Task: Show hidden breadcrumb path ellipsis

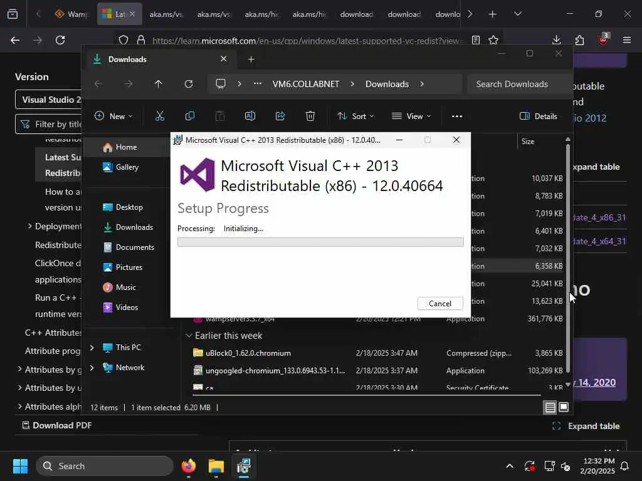Action: [x=257, y=83]
